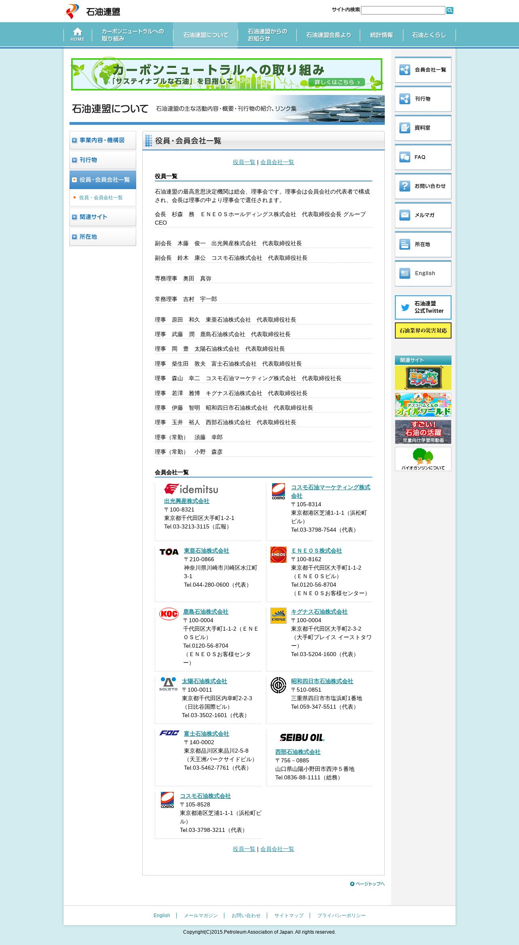
Task: Expand 事業内容・機構図 left menu item
Action: coord(103,140)
